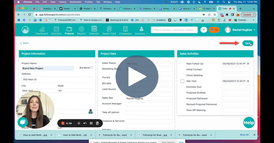274x143 pixels.
Task: Expand the Rachel Hughes user dropdown
Action: click(x=254, y=30)
